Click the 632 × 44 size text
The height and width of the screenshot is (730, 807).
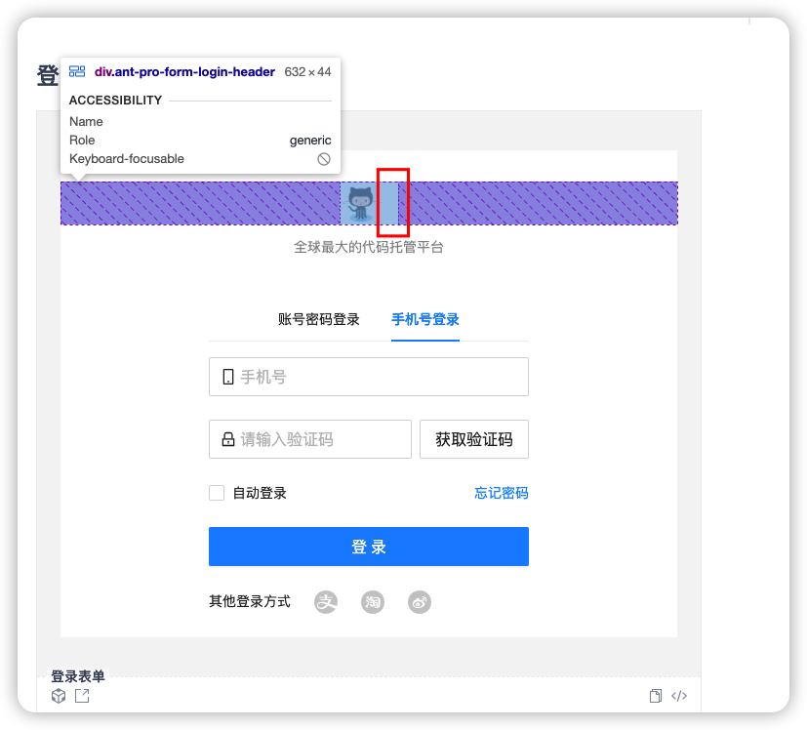307,71
